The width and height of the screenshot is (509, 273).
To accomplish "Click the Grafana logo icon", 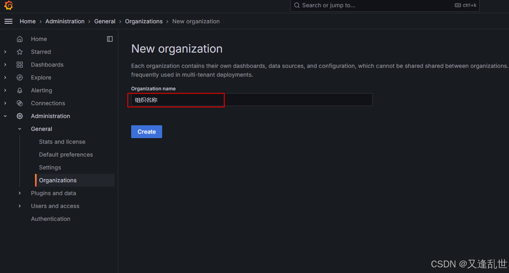I will tap(8, 5).
